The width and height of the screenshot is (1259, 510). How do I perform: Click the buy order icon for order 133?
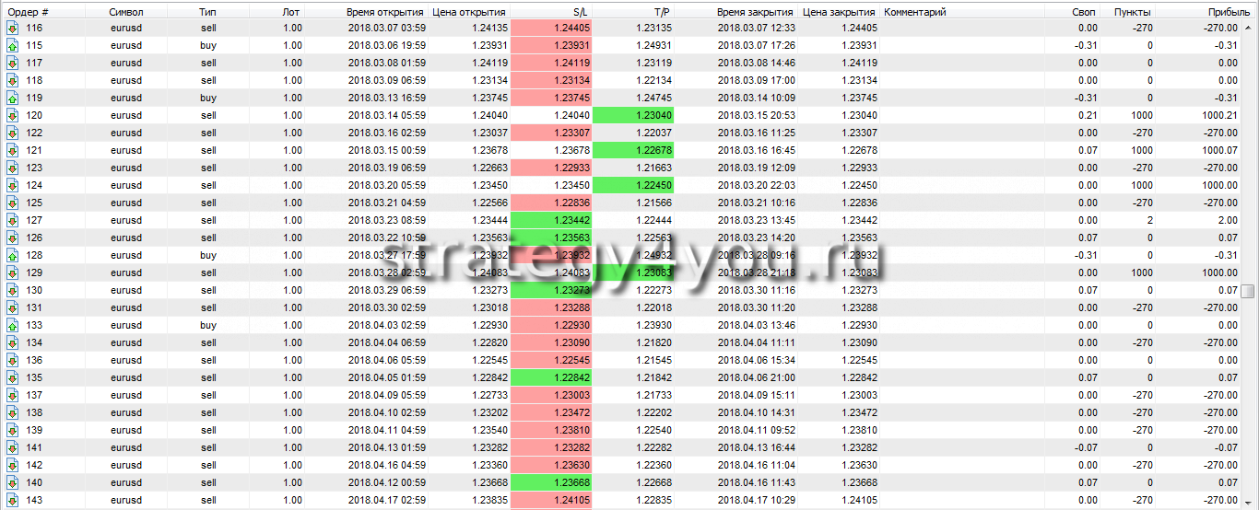(x=12, y=326)
